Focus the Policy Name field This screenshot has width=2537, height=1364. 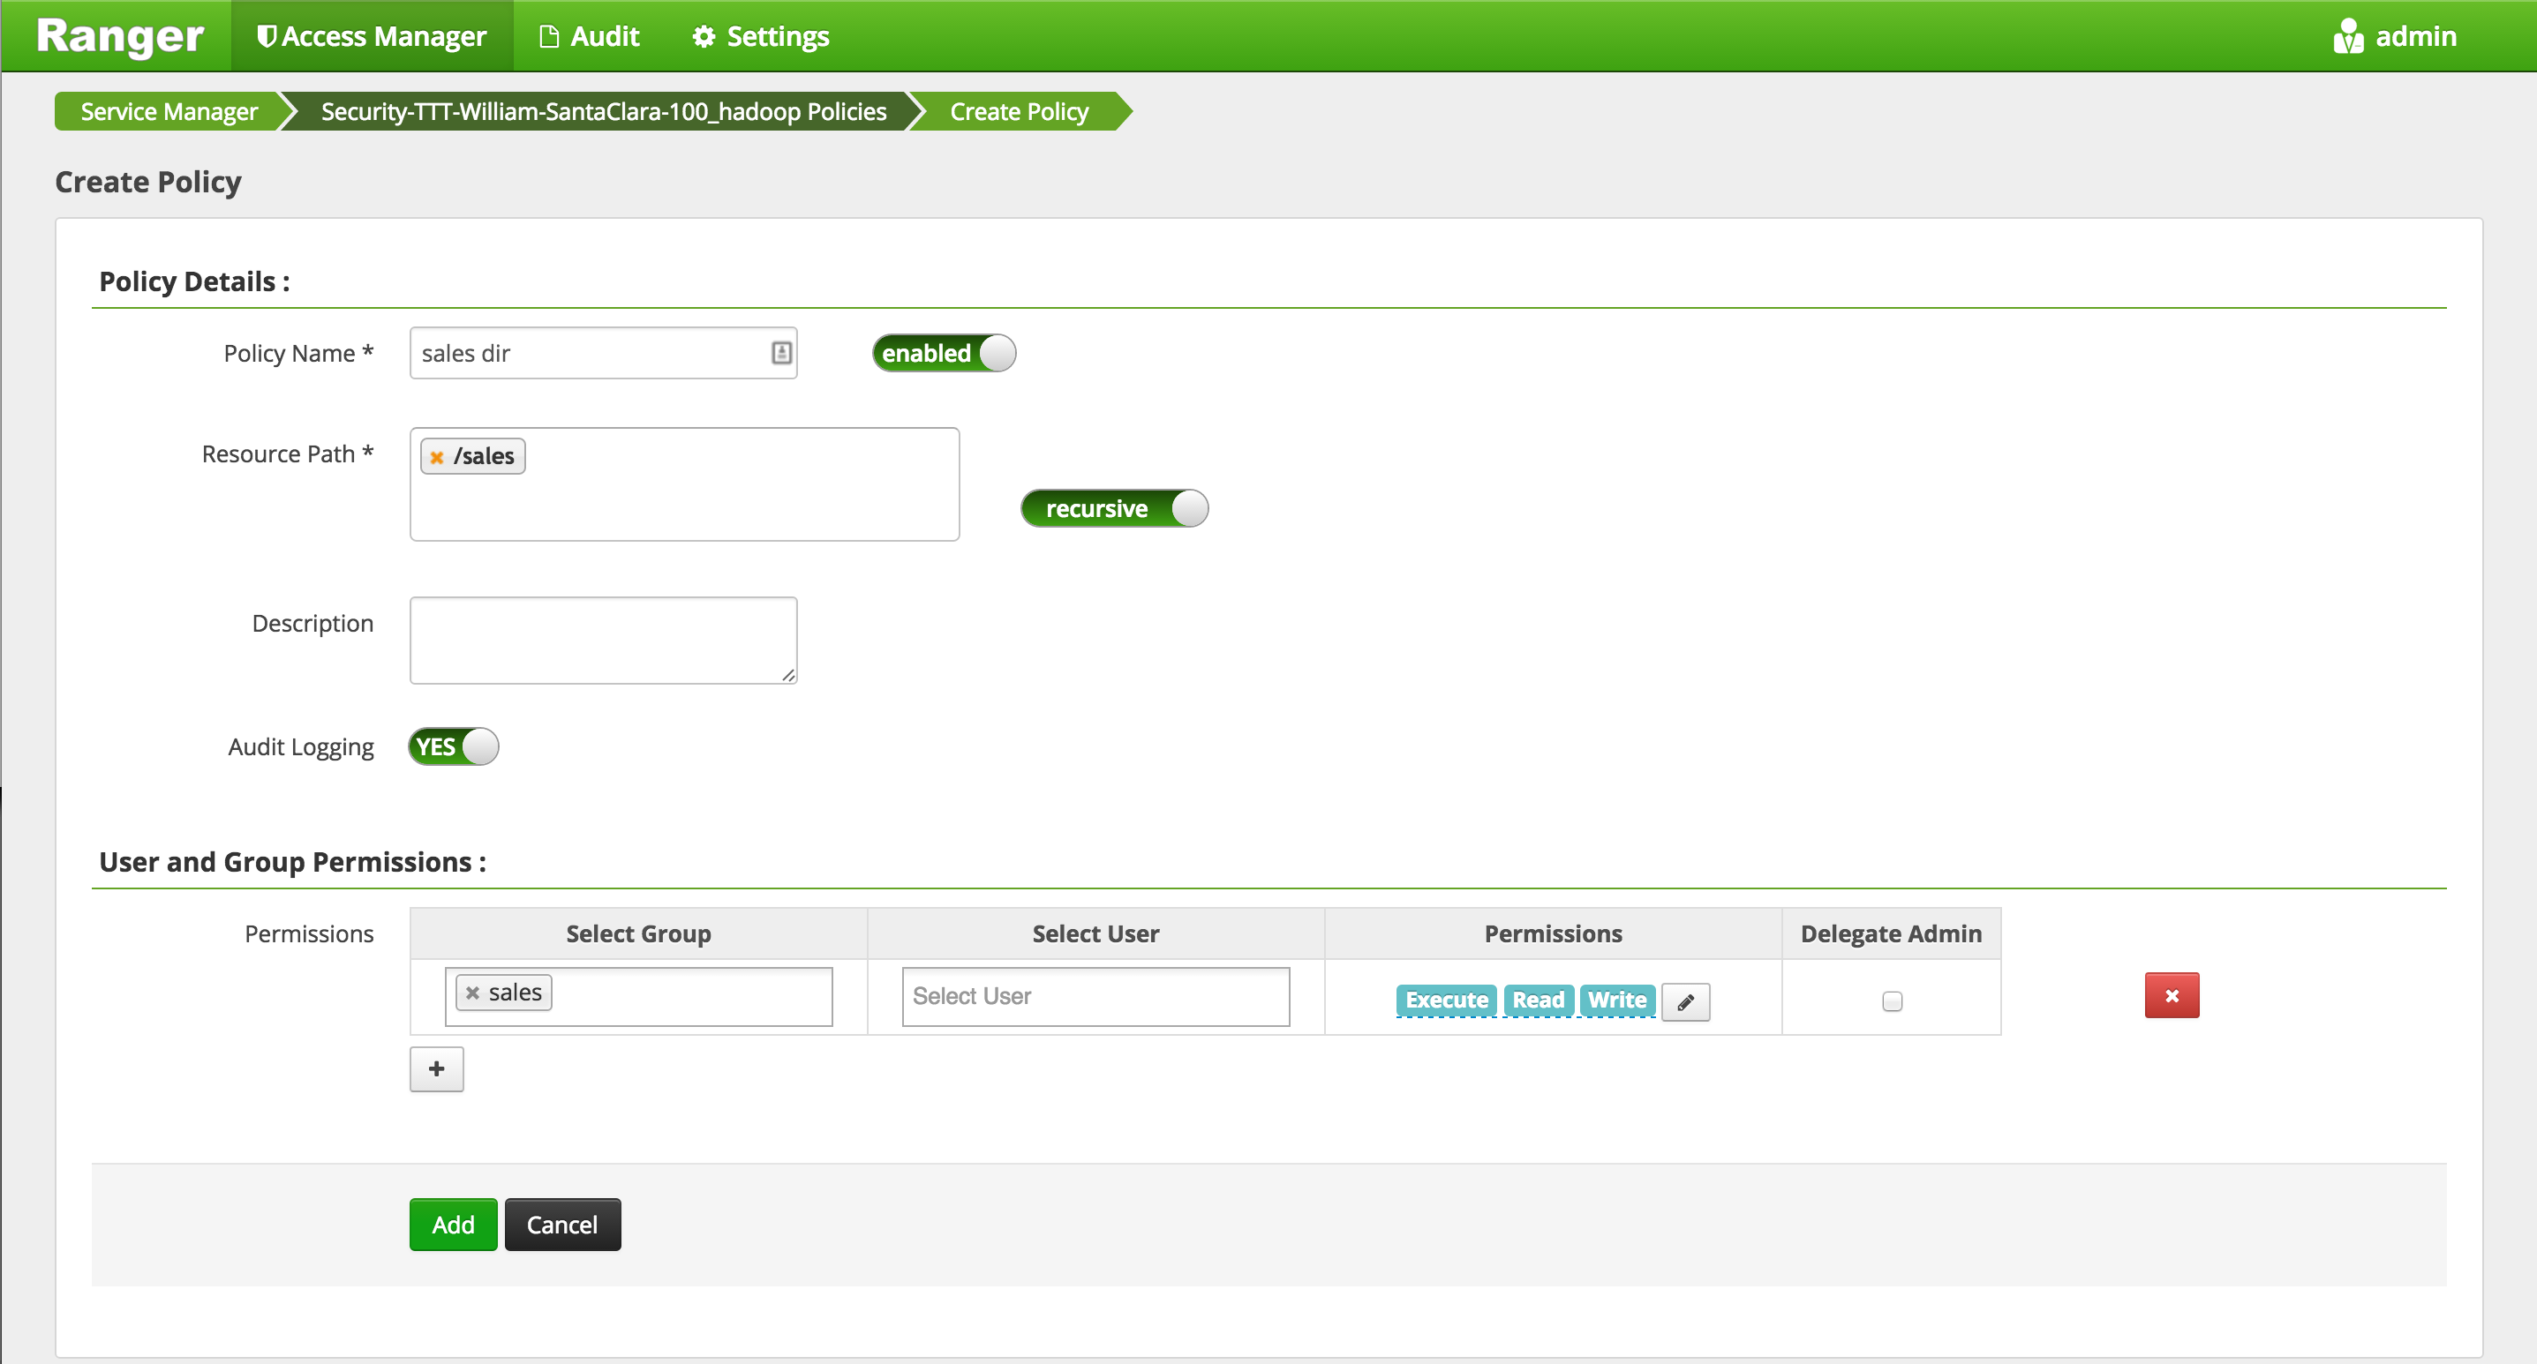click(603, 353)
